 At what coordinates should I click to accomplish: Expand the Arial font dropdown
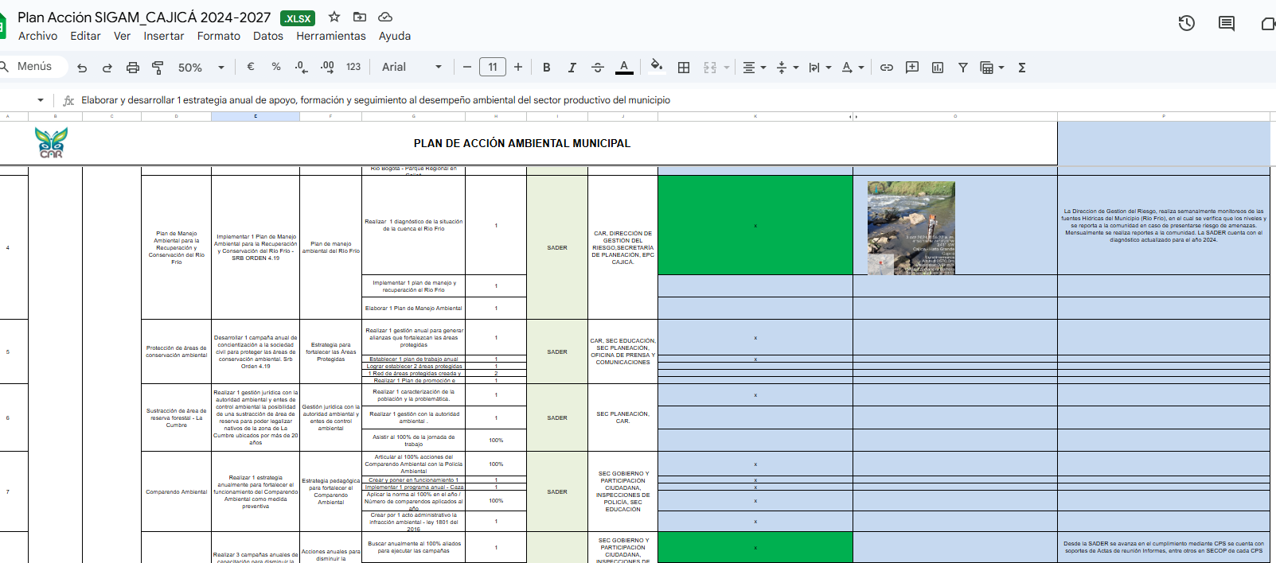click(x=412, y=68)
